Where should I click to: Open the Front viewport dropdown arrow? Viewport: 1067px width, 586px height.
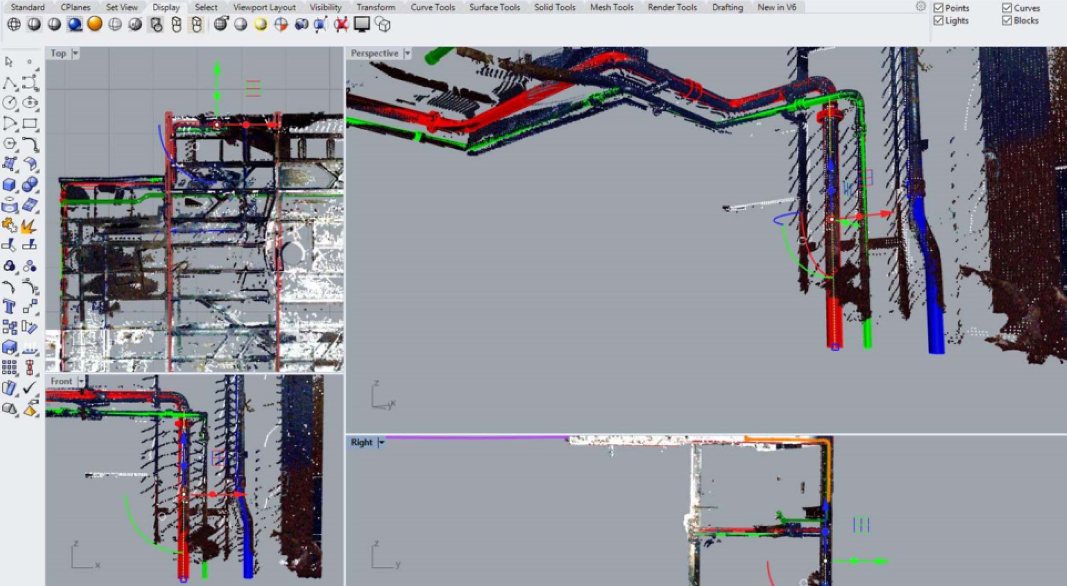[81, 381]
